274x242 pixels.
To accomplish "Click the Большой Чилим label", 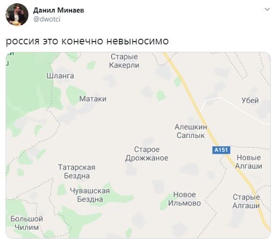I will [27, 223].
